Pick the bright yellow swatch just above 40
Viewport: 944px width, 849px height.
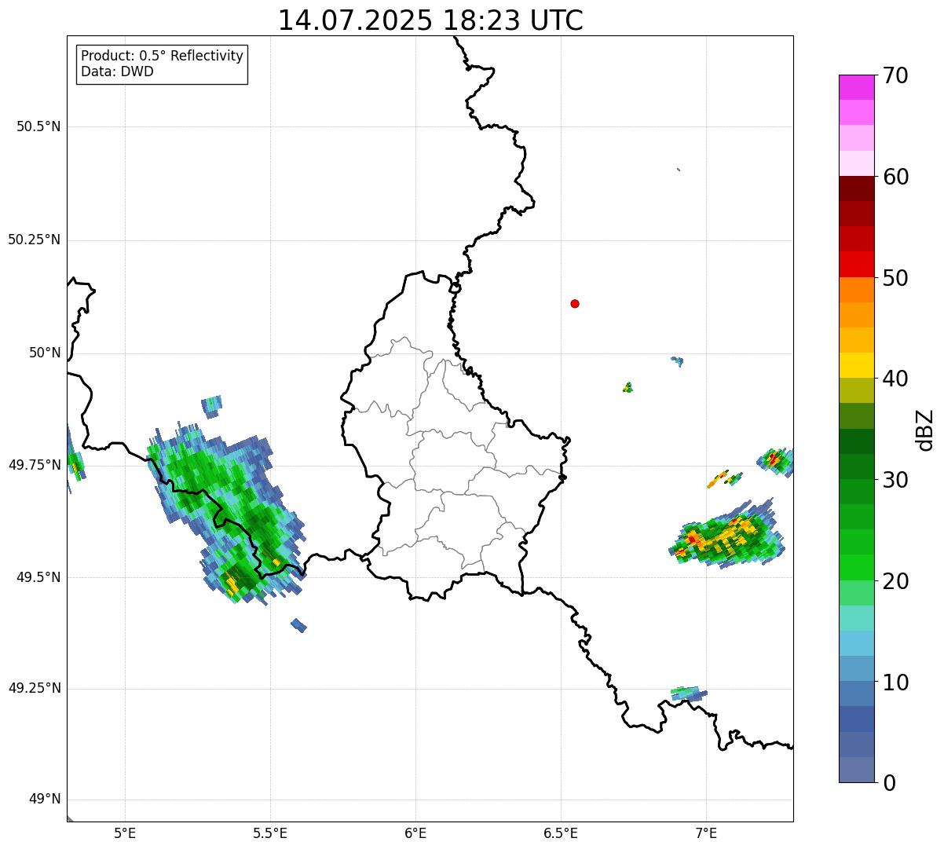coord(856,365)
